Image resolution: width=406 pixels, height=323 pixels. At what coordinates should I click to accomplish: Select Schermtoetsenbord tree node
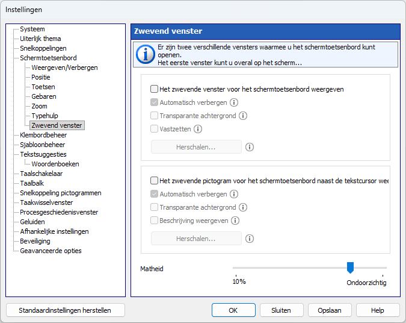click(x=49, y=58)
